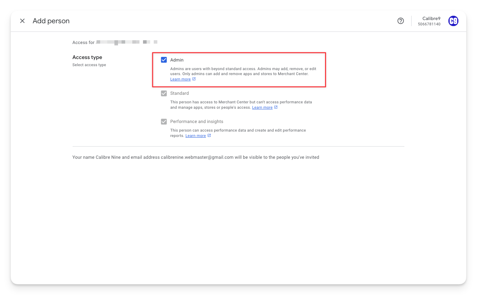The height and width of the screenshot is (295, 477).
Task: Click the C9 account avatar
Action: pos(453,21)
